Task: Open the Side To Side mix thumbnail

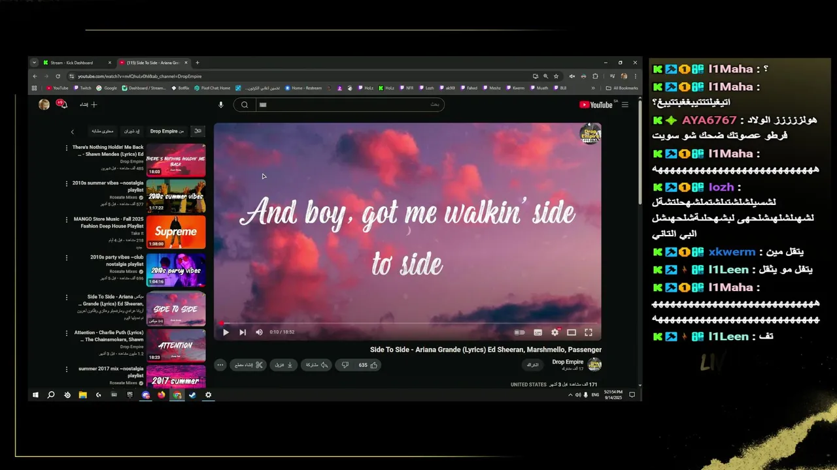Action: [x=176, y=309]
